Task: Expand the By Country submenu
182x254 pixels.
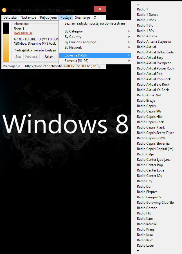Action: (x=95, y=37)
